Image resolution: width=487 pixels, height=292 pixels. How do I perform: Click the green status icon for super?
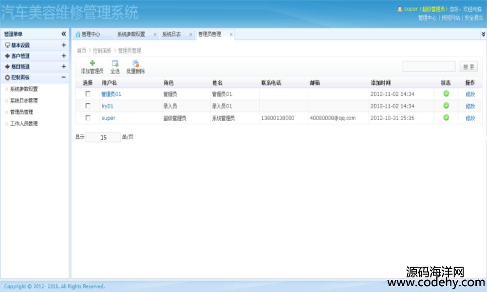(446, 118)
